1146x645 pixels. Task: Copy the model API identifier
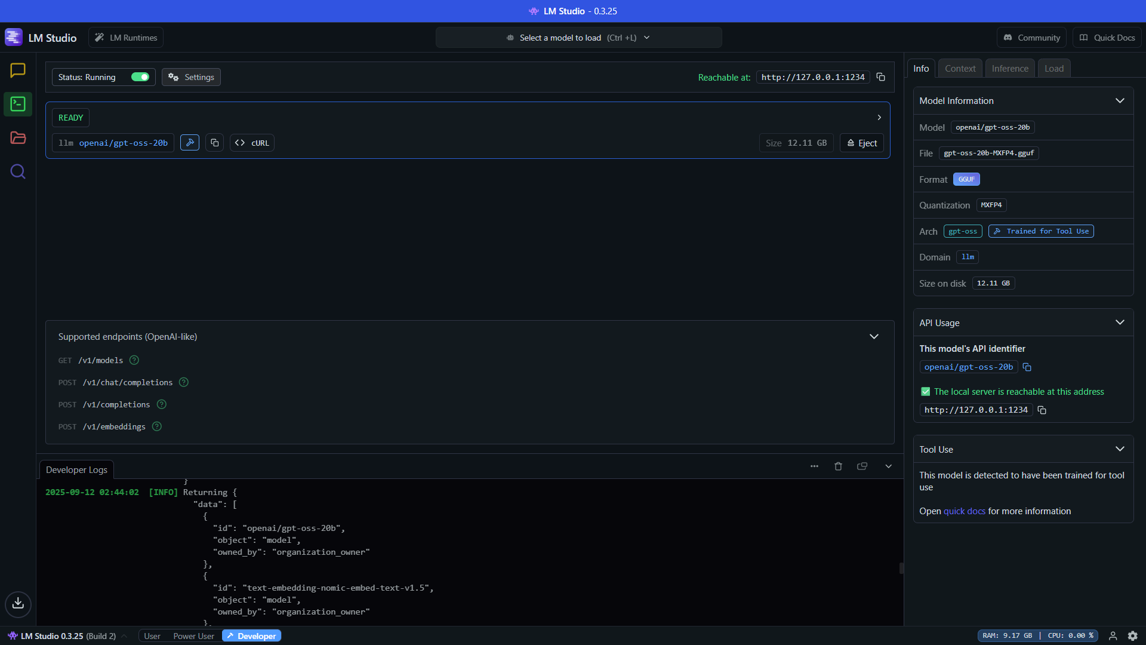click(1027, 367)
